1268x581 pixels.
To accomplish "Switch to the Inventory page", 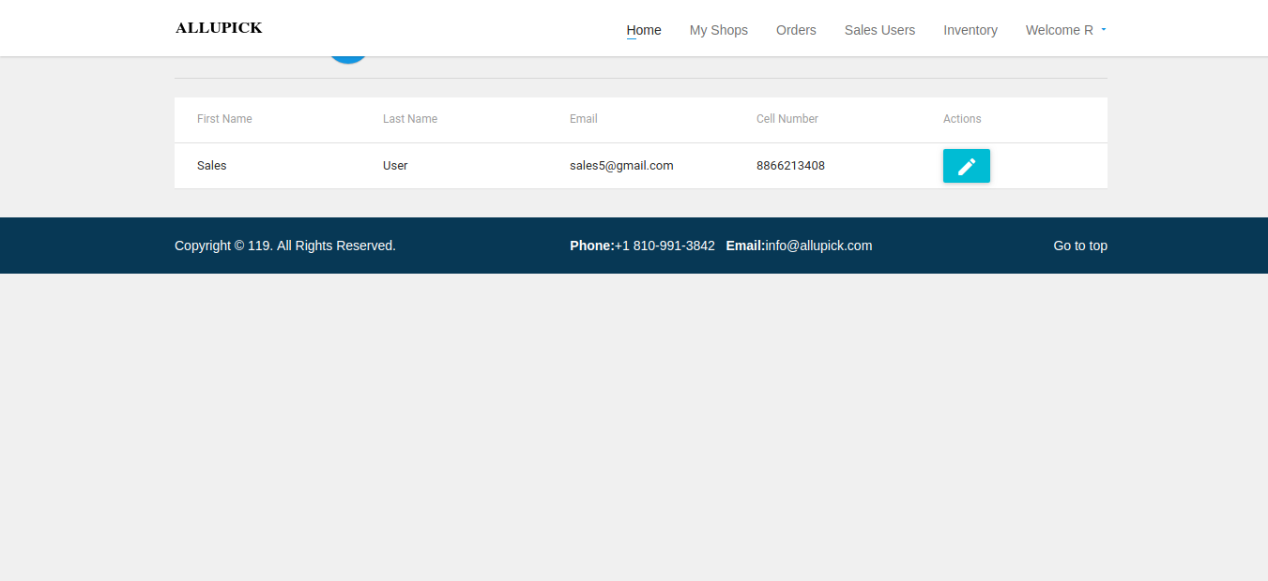I will coord(970,30).
